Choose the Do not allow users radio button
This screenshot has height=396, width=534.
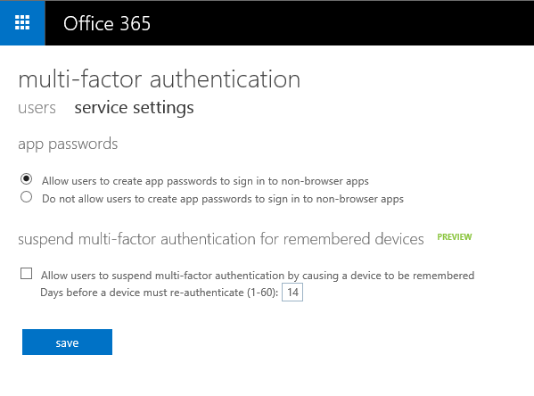pyautogui.click(x=26, y=197)
